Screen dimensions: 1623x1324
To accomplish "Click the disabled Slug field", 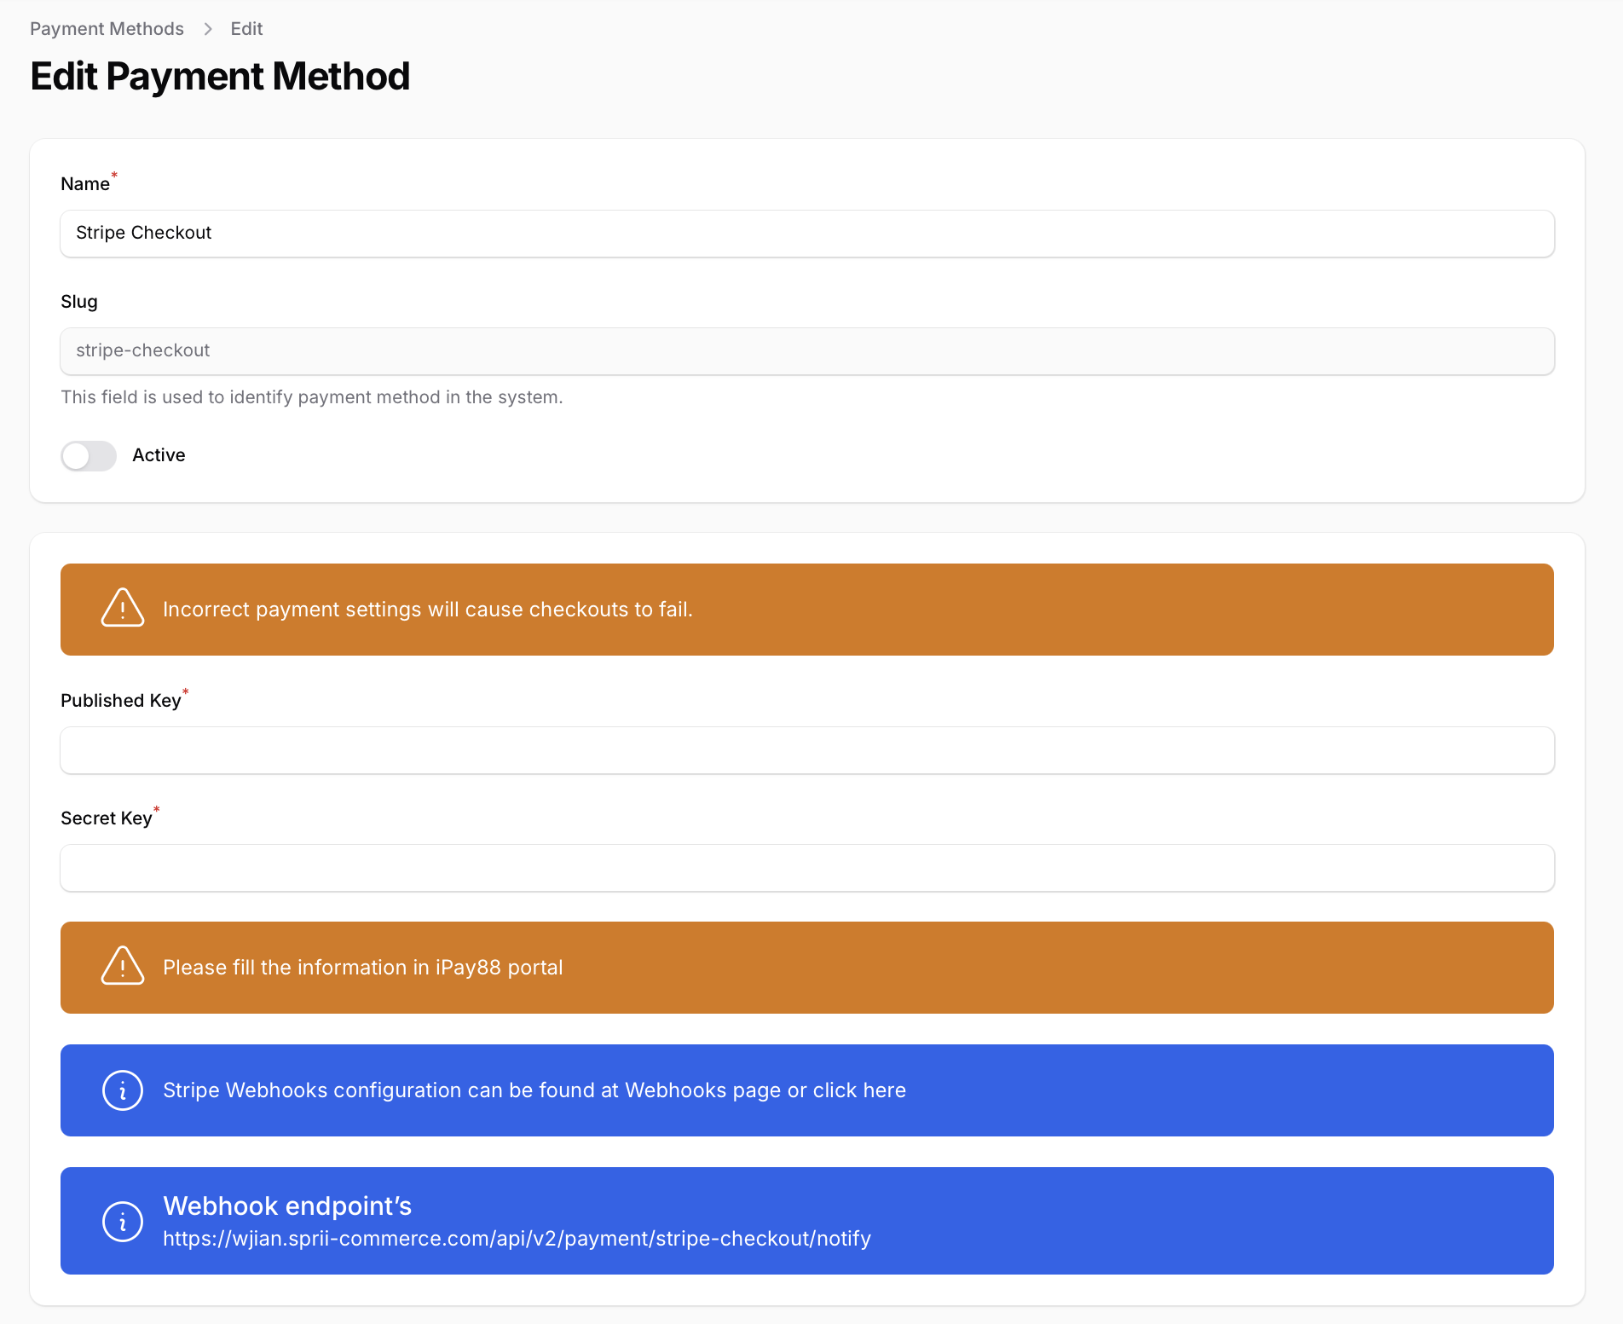I will pyautogui.click(x=807, y=351).
